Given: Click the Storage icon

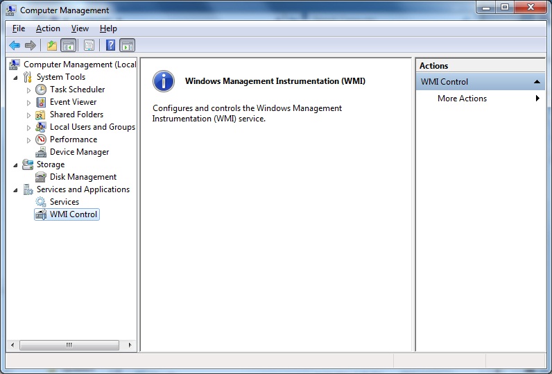Looking at the screenshot, I should tap(28, 164).
